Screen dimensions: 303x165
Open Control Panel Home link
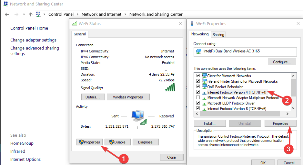[29, 28]
